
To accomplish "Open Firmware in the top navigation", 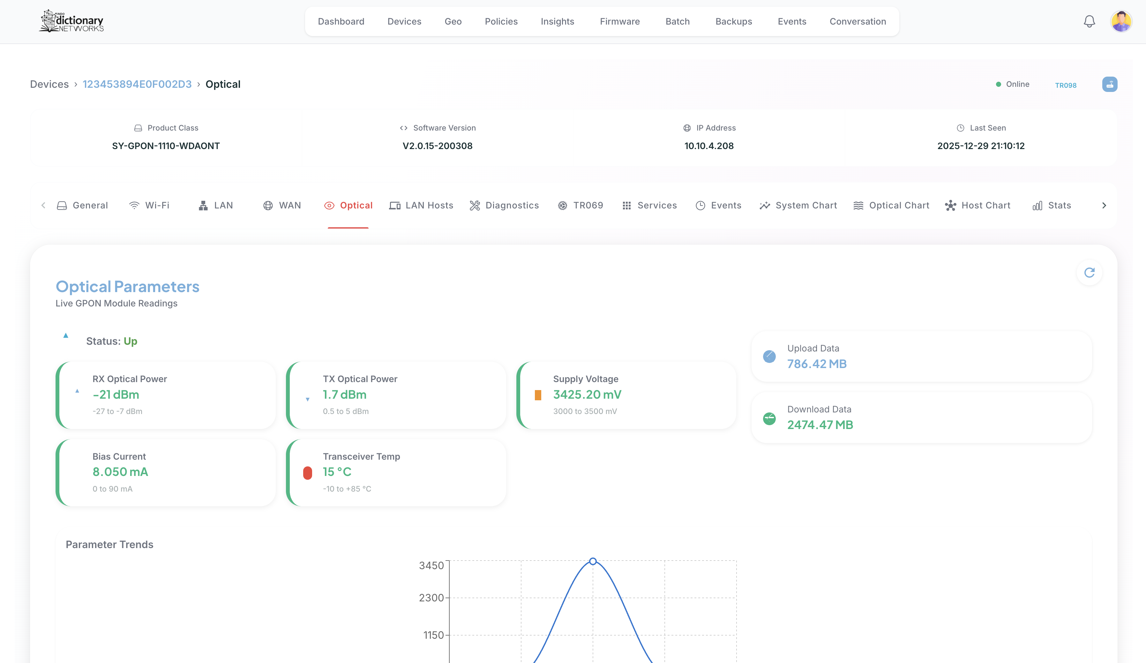I will click(x=619, y=21).
